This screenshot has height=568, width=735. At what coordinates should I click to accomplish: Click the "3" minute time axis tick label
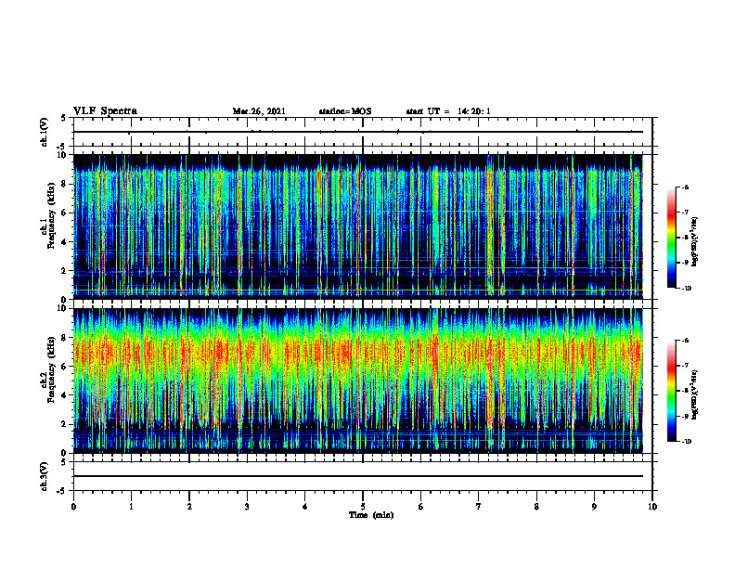[247, 507]
